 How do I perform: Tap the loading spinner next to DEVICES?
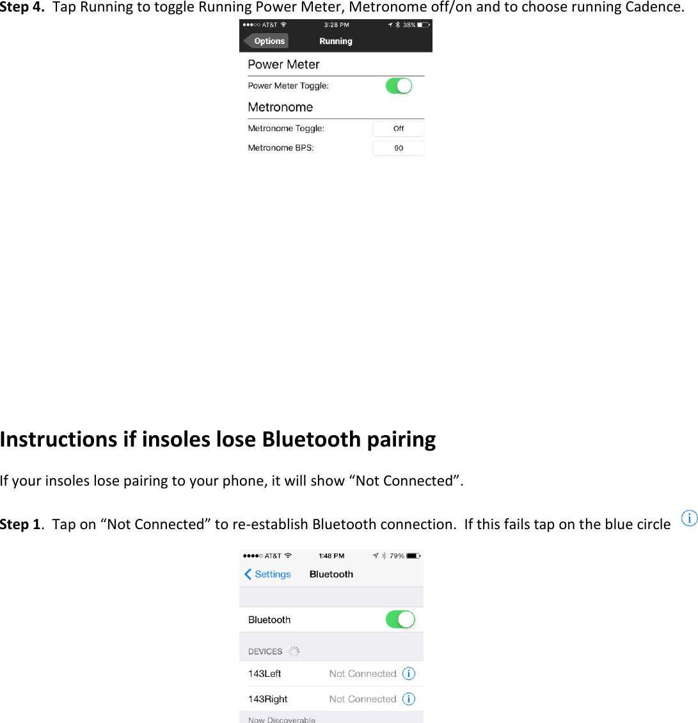coord(294,651)
